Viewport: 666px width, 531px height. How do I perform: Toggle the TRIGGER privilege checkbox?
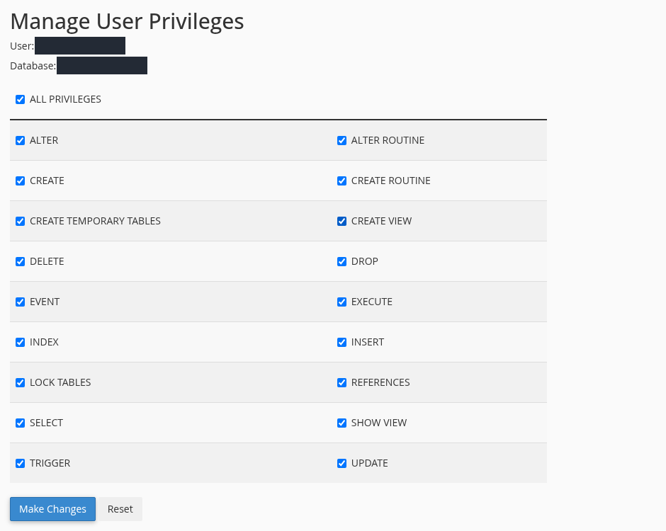tap(20, 463)
